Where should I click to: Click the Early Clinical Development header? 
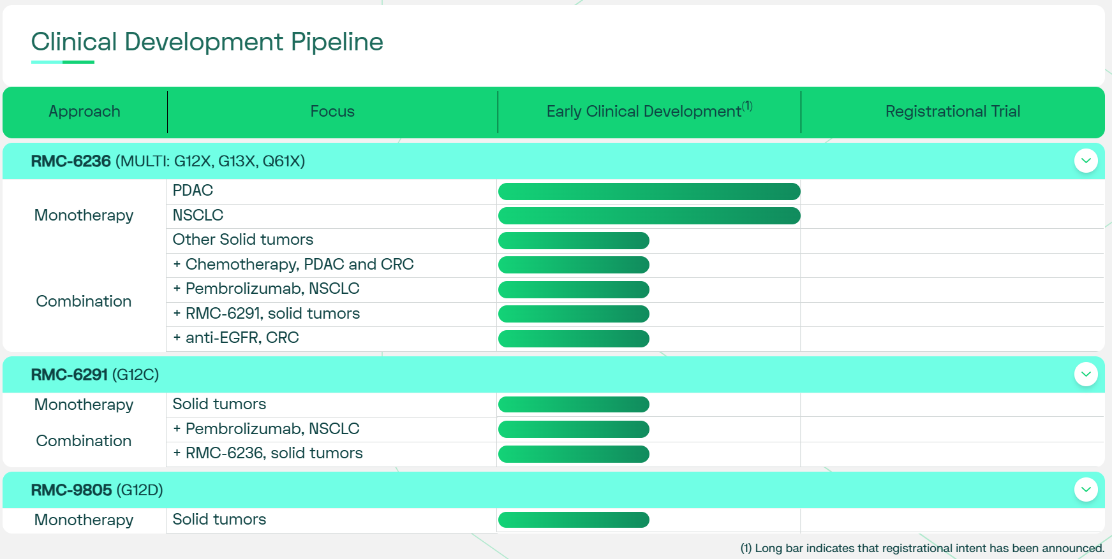click(x=649, y=111)
